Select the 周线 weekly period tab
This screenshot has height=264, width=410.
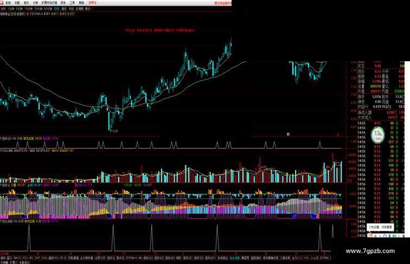click(64, 9)
